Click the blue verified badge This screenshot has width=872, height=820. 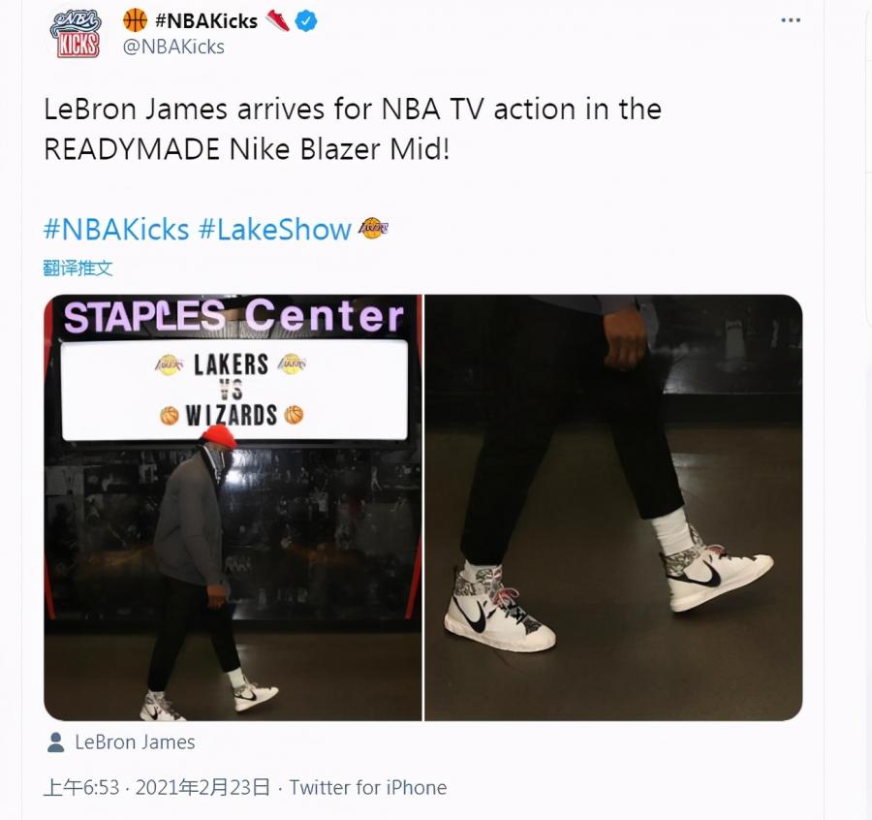coord(306,21)
